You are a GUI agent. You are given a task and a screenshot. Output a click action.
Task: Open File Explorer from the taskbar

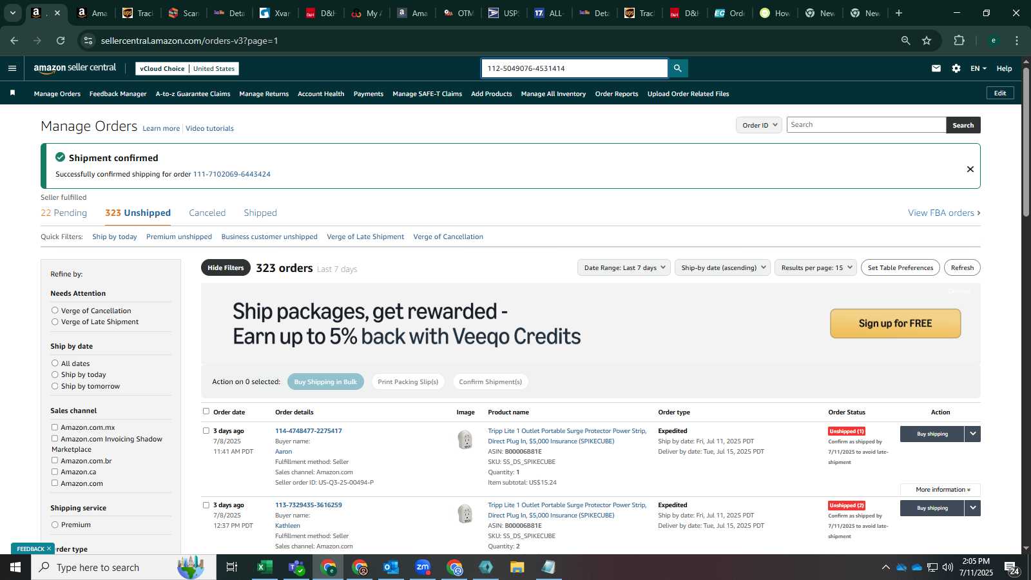[517, 567]
